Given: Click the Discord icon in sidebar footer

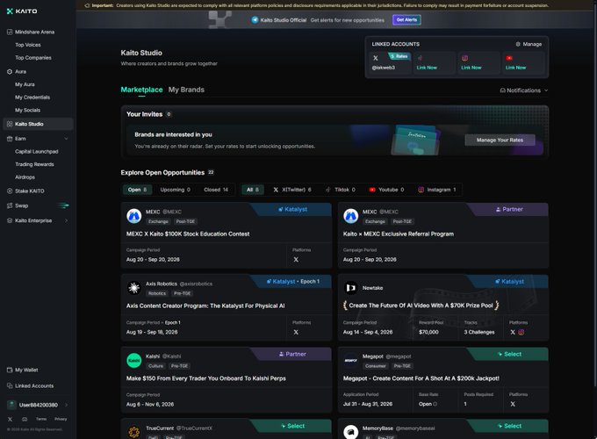Looking at the screenshot, I should [x=25, y=419].
